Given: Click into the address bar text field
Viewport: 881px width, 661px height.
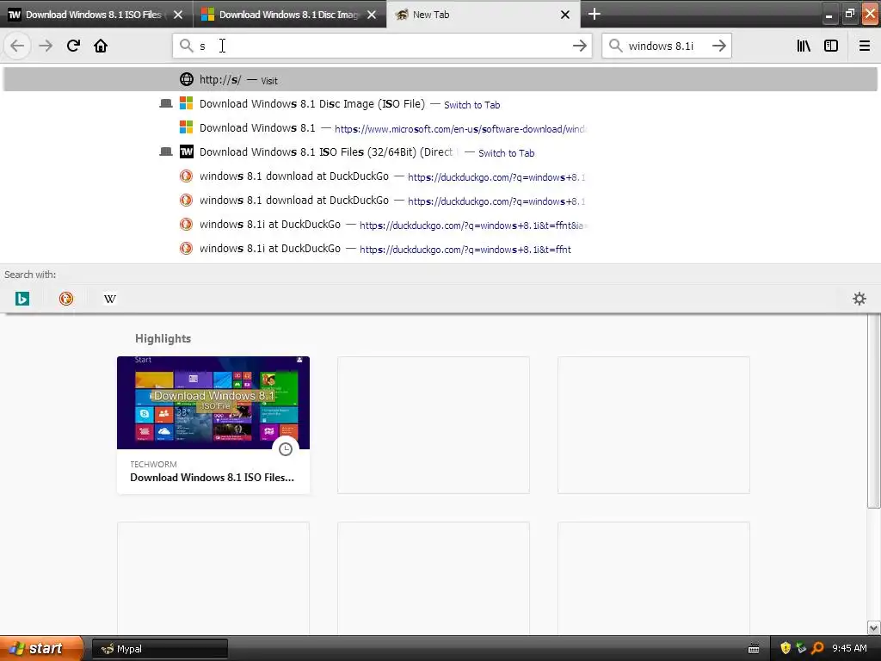Looking at the screenshot, I should click(x=382, y=46).
